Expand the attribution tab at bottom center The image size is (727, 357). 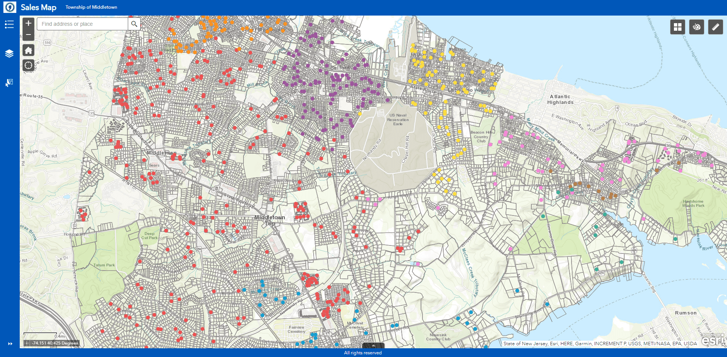point(374,345)
